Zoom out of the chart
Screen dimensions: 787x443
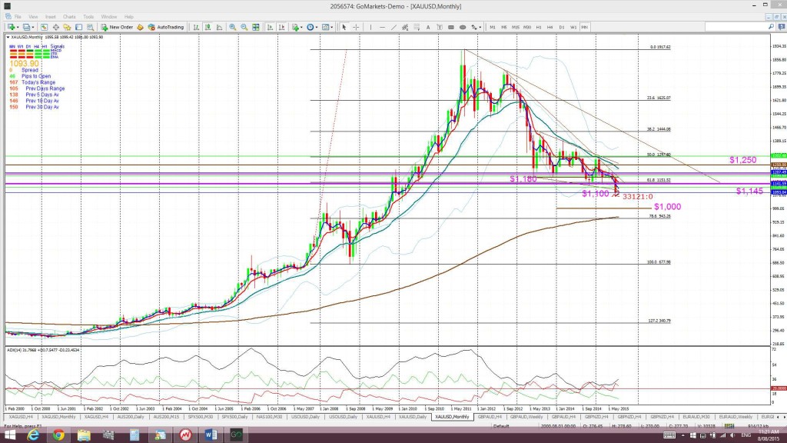click(x=244, y=27)
